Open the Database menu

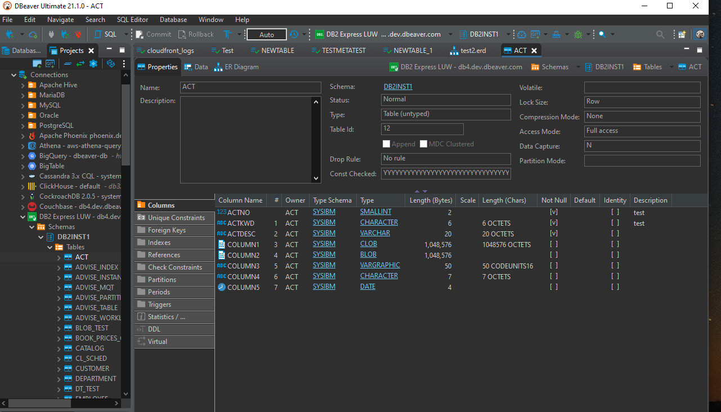pos(173,19)
